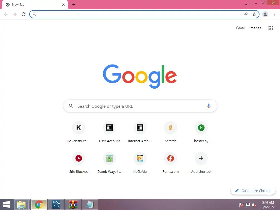
Task: Open MySQL Workbench dolphin taskbar icon
Action: point(56,205)
